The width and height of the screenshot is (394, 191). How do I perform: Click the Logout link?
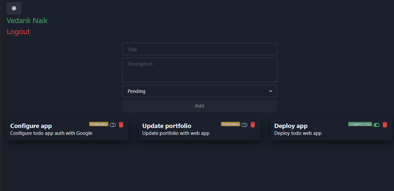pyautogui.click(x=18, y=32)
